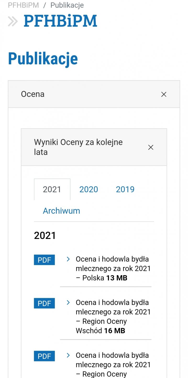Image resolution: width=188 pixels, height=378 pixels.
Task: Click PDF badge for Polska 2021 report
Action: tap(44, 260)
